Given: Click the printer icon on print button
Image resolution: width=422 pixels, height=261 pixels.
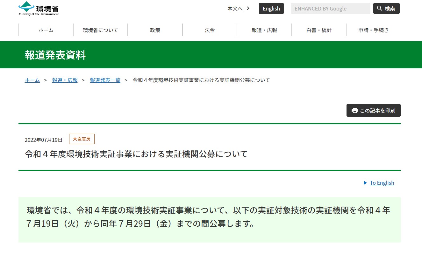Looking at the screenshot, I should tap(354, 110).
